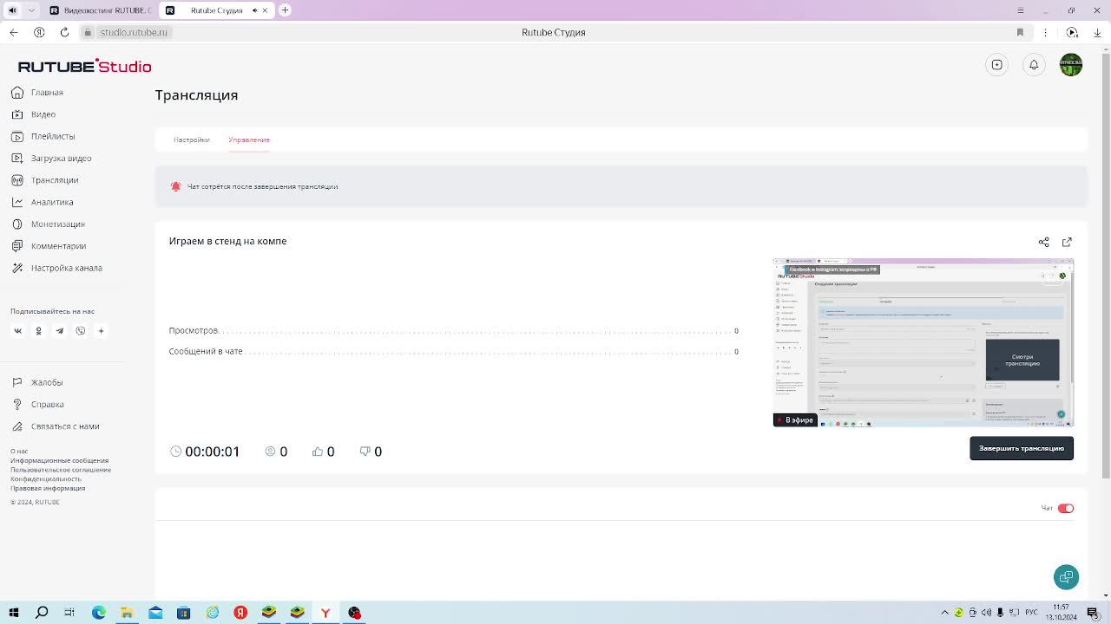Open File Explorer from taskbar

[128, 613]
